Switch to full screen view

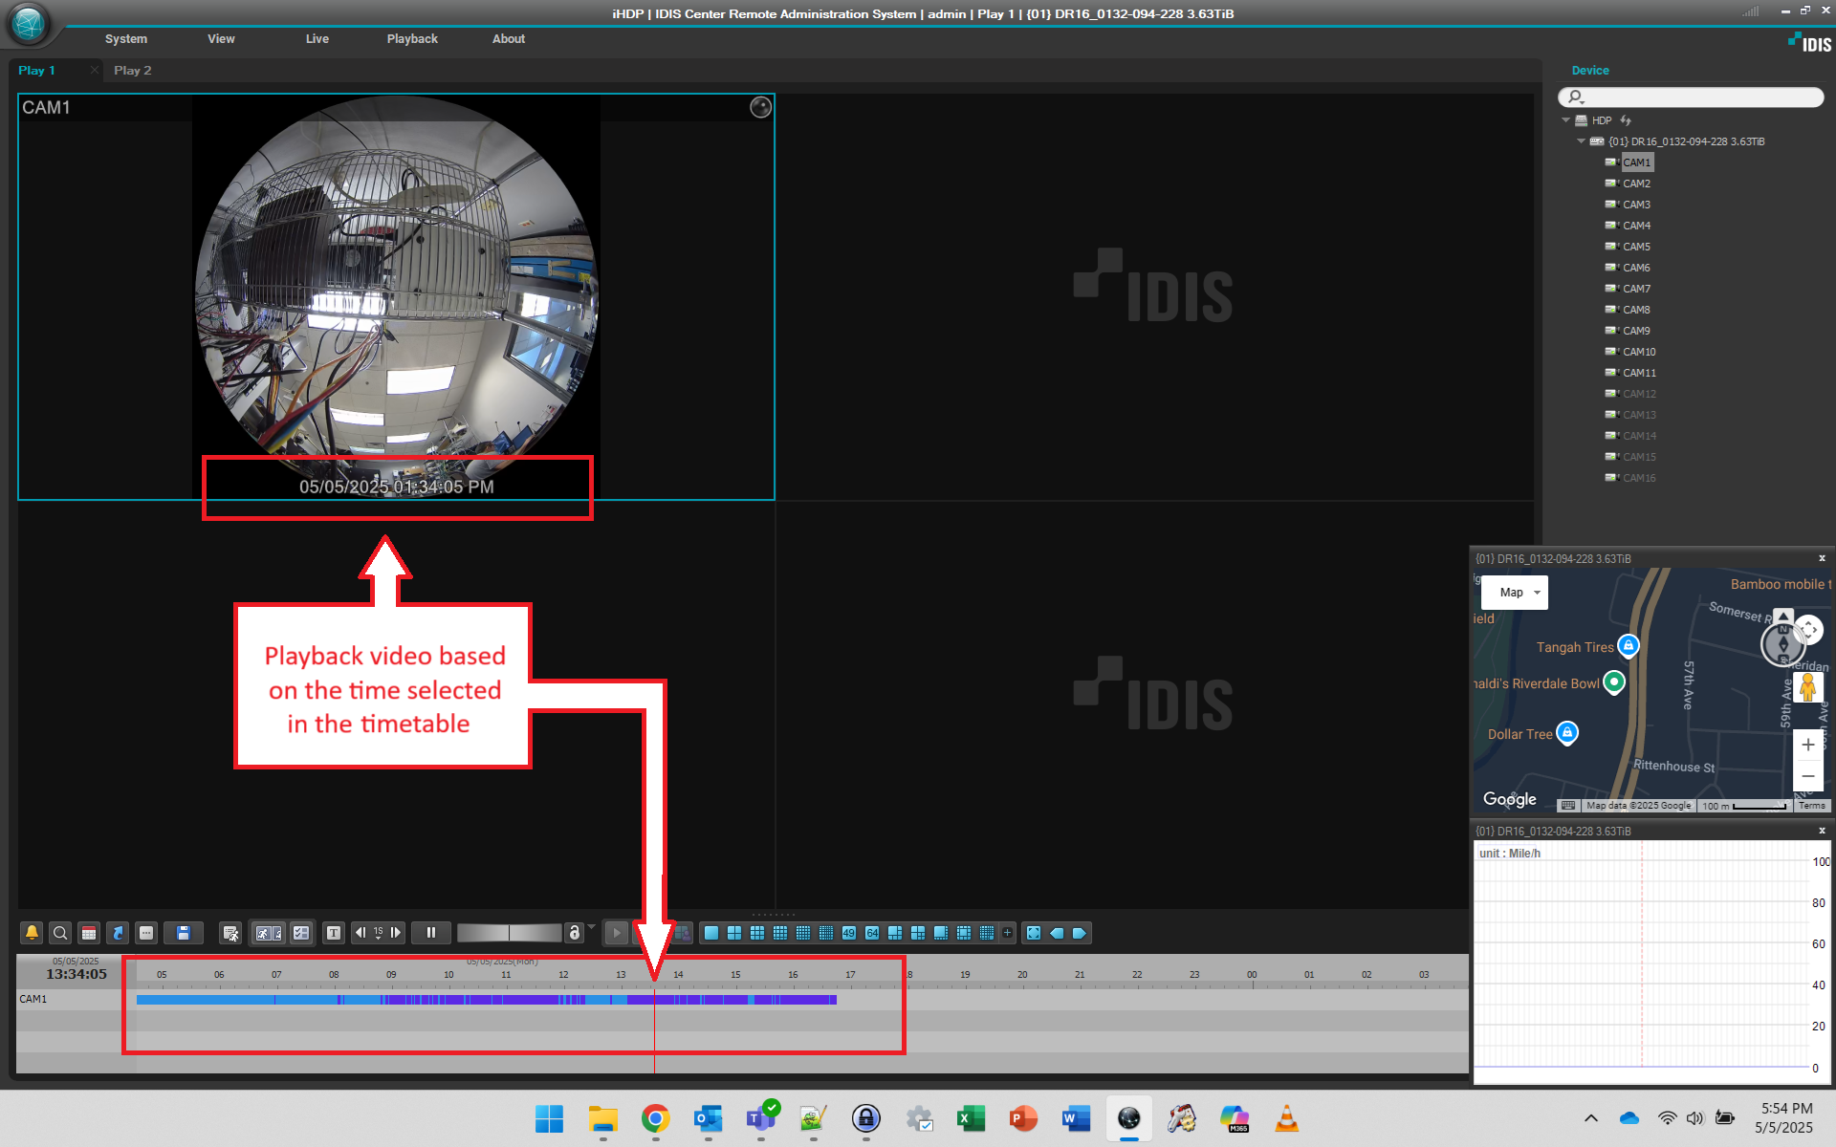tap(1034, 933)
